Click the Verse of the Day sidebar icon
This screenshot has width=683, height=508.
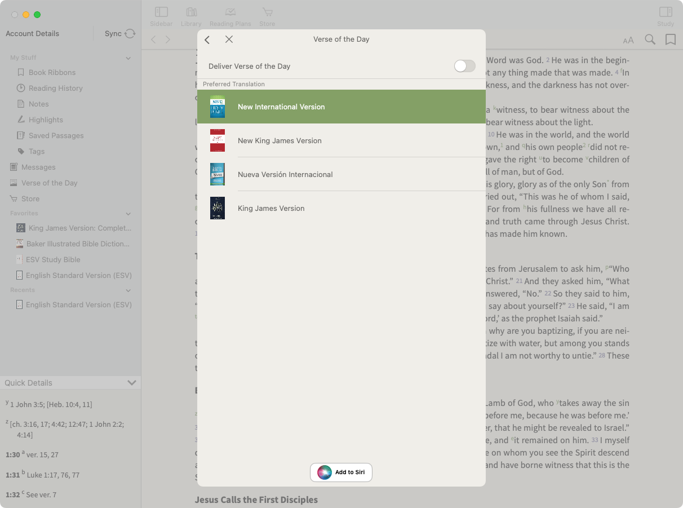click(x=14, y=183)
